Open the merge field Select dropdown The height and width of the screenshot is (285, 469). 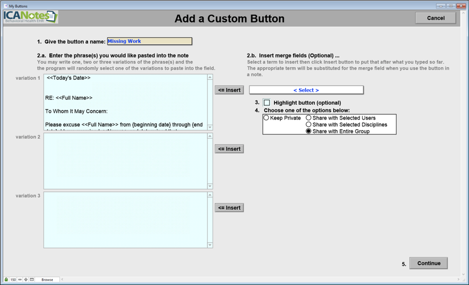point(306,90)
